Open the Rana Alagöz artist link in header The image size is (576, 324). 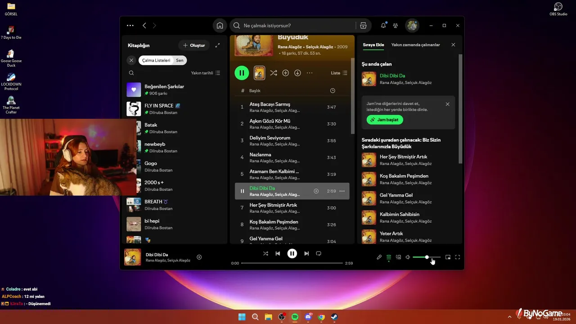(290, 47)
